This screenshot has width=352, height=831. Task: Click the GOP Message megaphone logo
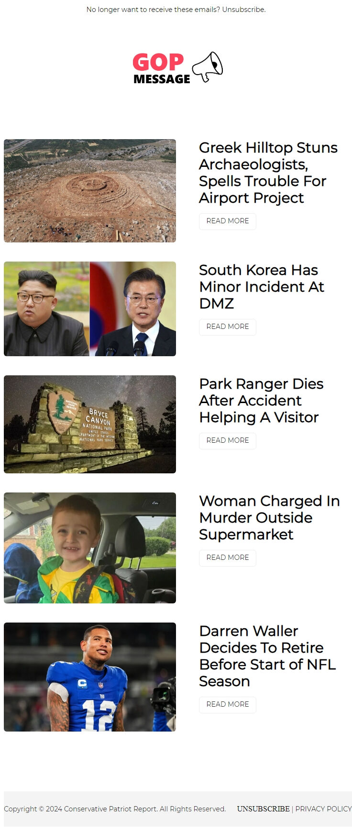[x=177, y=68]
